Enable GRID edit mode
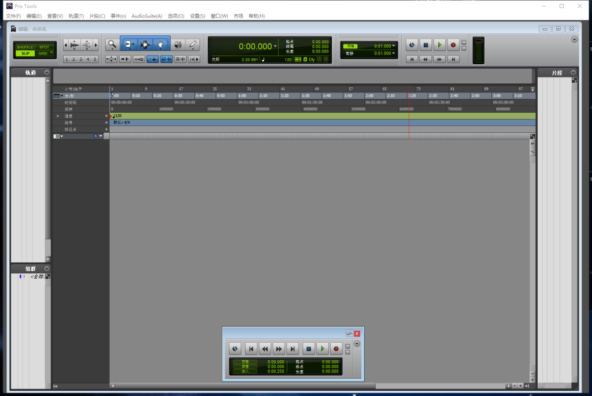Screen dimensions: 592x396 [43, 53]
